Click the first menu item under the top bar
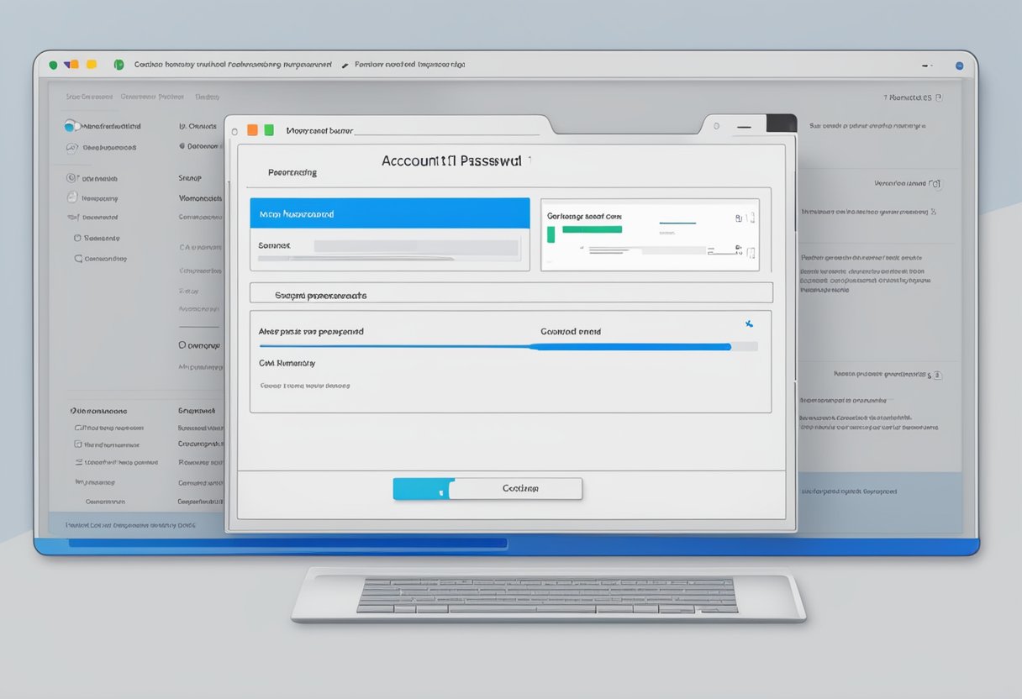 click(88, 97)
